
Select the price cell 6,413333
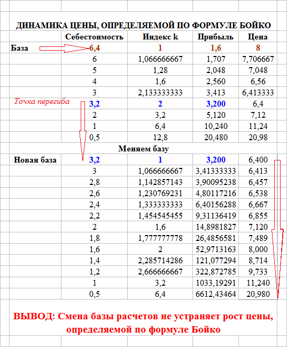click(258, 92)
